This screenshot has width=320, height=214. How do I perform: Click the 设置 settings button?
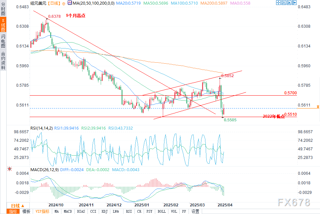(x=195, y=212)
